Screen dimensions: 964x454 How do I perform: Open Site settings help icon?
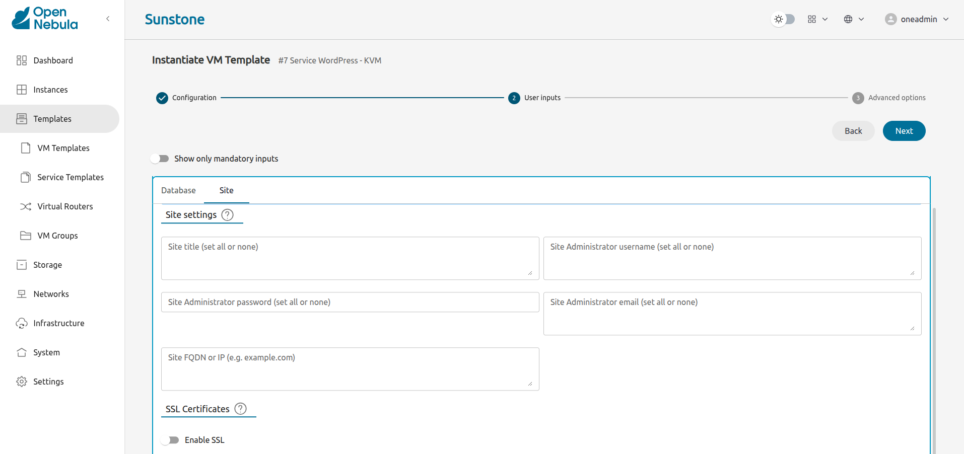228,215
